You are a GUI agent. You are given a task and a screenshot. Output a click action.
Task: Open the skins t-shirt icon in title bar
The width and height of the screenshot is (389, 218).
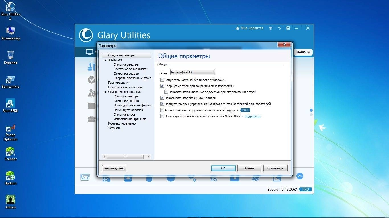[x=271, y=28]
